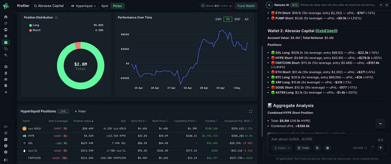This screenshot has width=391, height=164.
Task: Open the Wallet $57 dropdown
Action: coord(216,6)
